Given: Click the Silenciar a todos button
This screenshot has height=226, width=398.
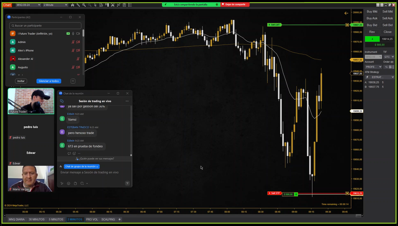Looking at the screenshot, I should [49, 81].
